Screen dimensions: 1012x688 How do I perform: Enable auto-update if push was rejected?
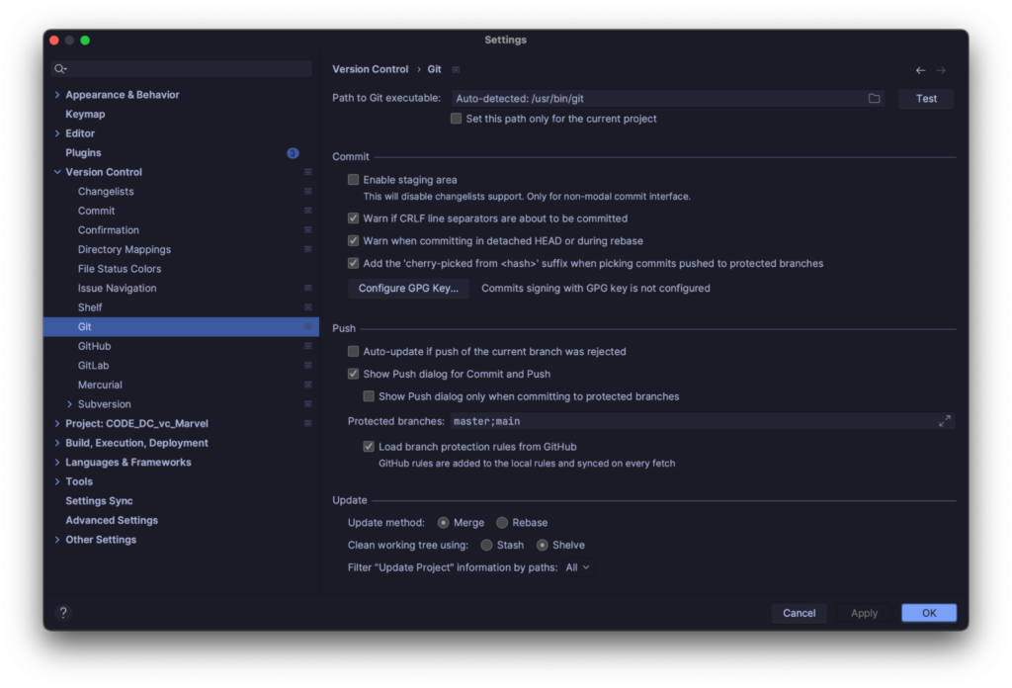pyautogui.click(x=353, y=351)
